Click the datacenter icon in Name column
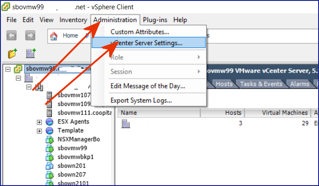 125,124
